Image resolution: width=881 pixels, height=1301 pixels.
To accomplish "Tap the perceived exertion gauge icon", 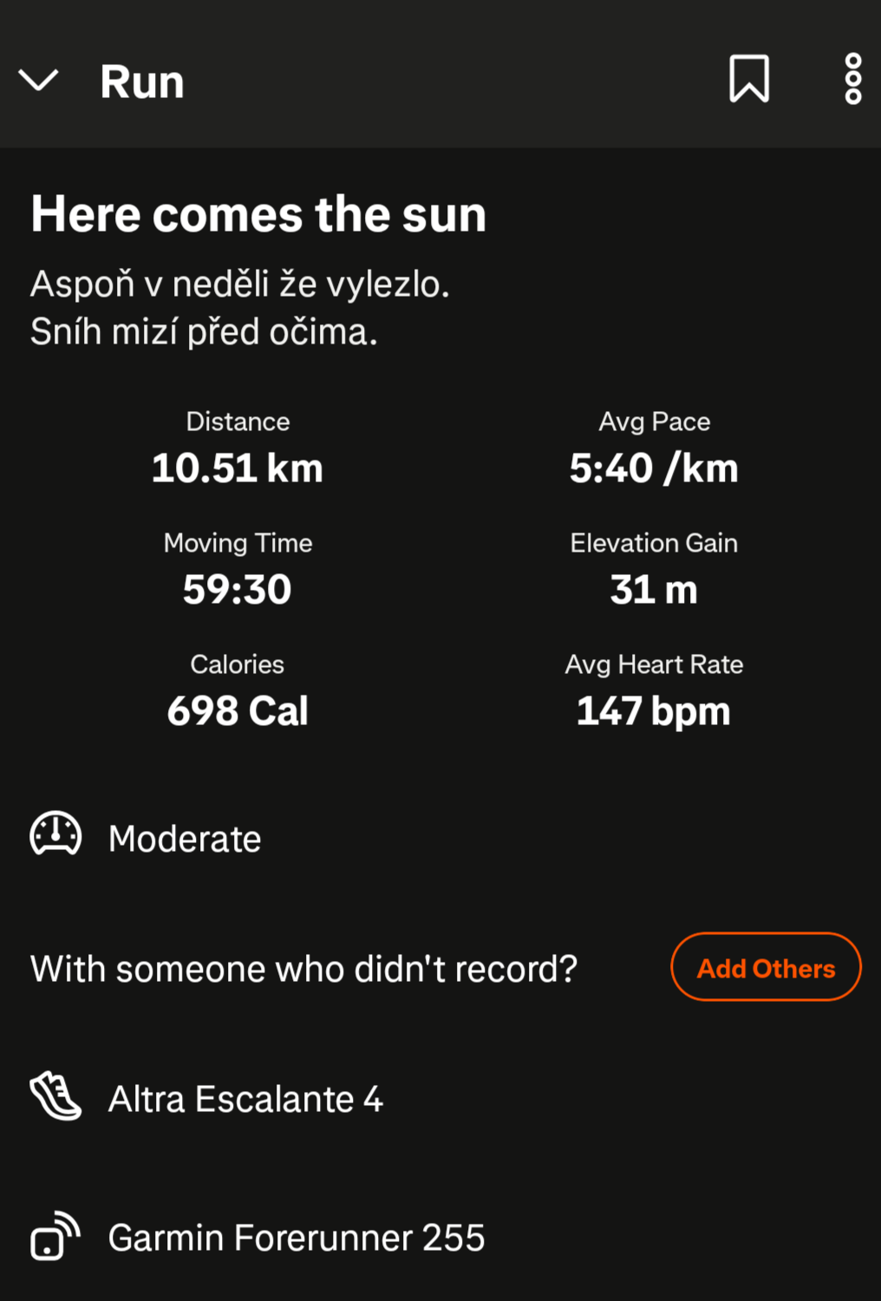I will pos(55,835).
